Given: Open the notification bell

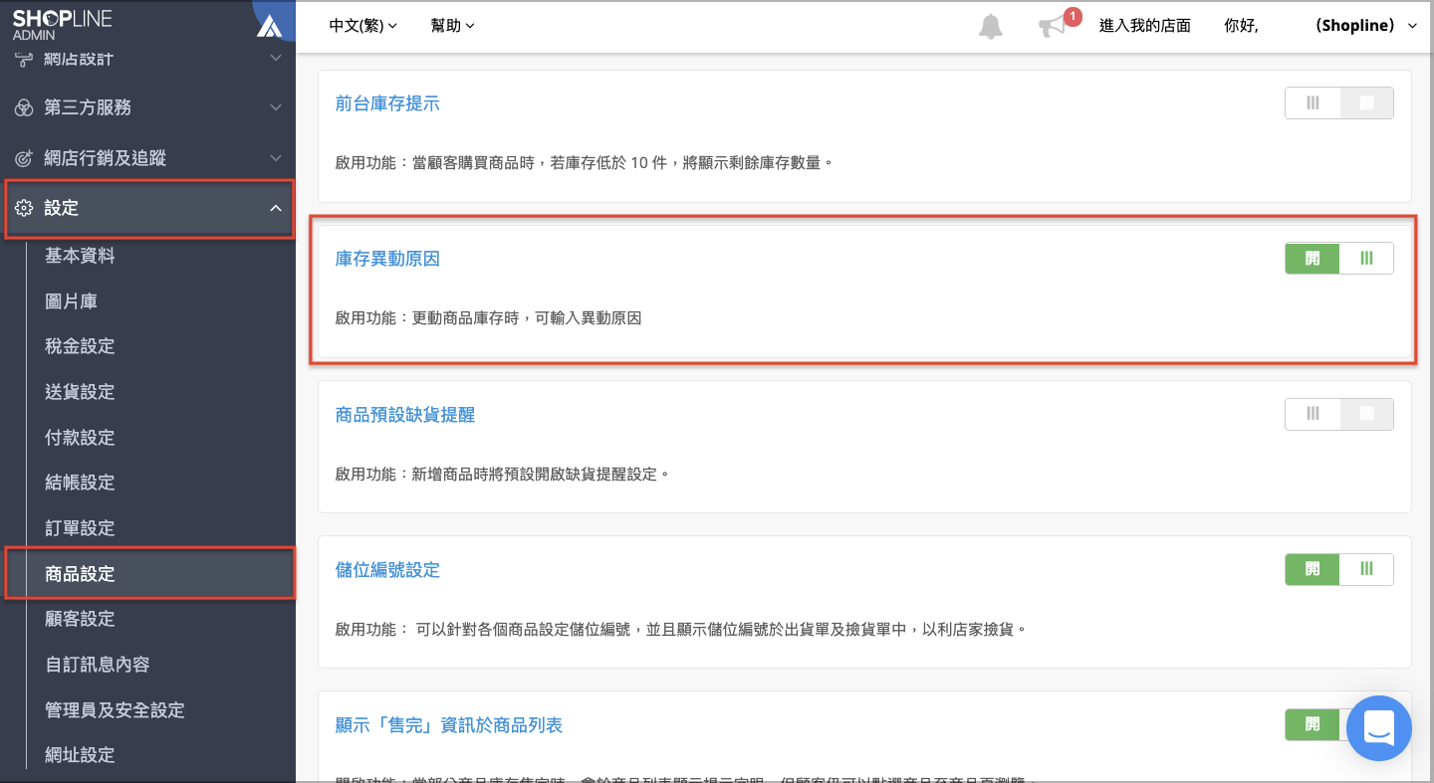Looking at the screenshot, I should coord(991,26).
